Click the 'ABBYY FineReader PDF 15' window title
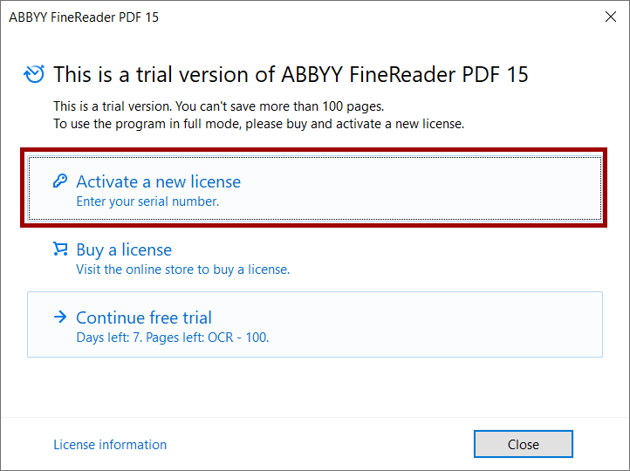 [x=84, y=17]
